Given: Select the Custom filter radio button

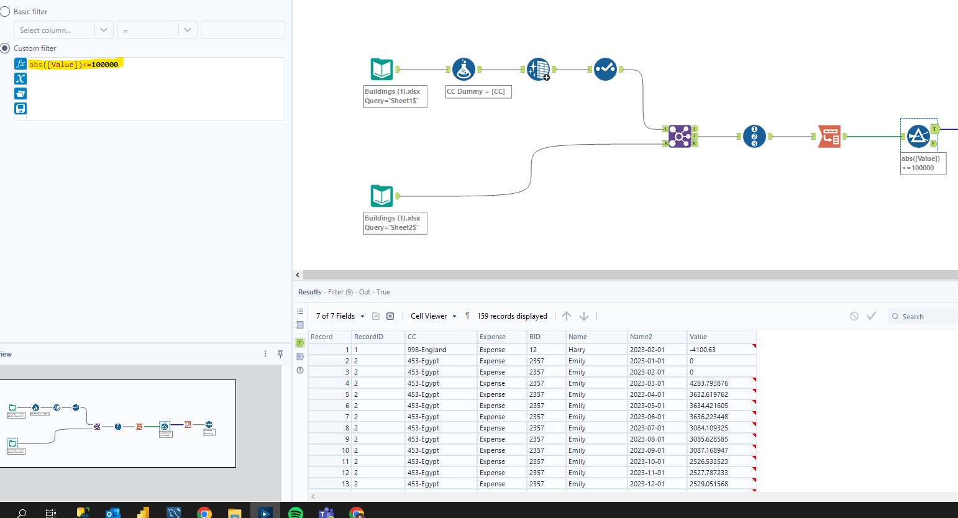Looking at the screenshot, I should [x=6, y=48].
